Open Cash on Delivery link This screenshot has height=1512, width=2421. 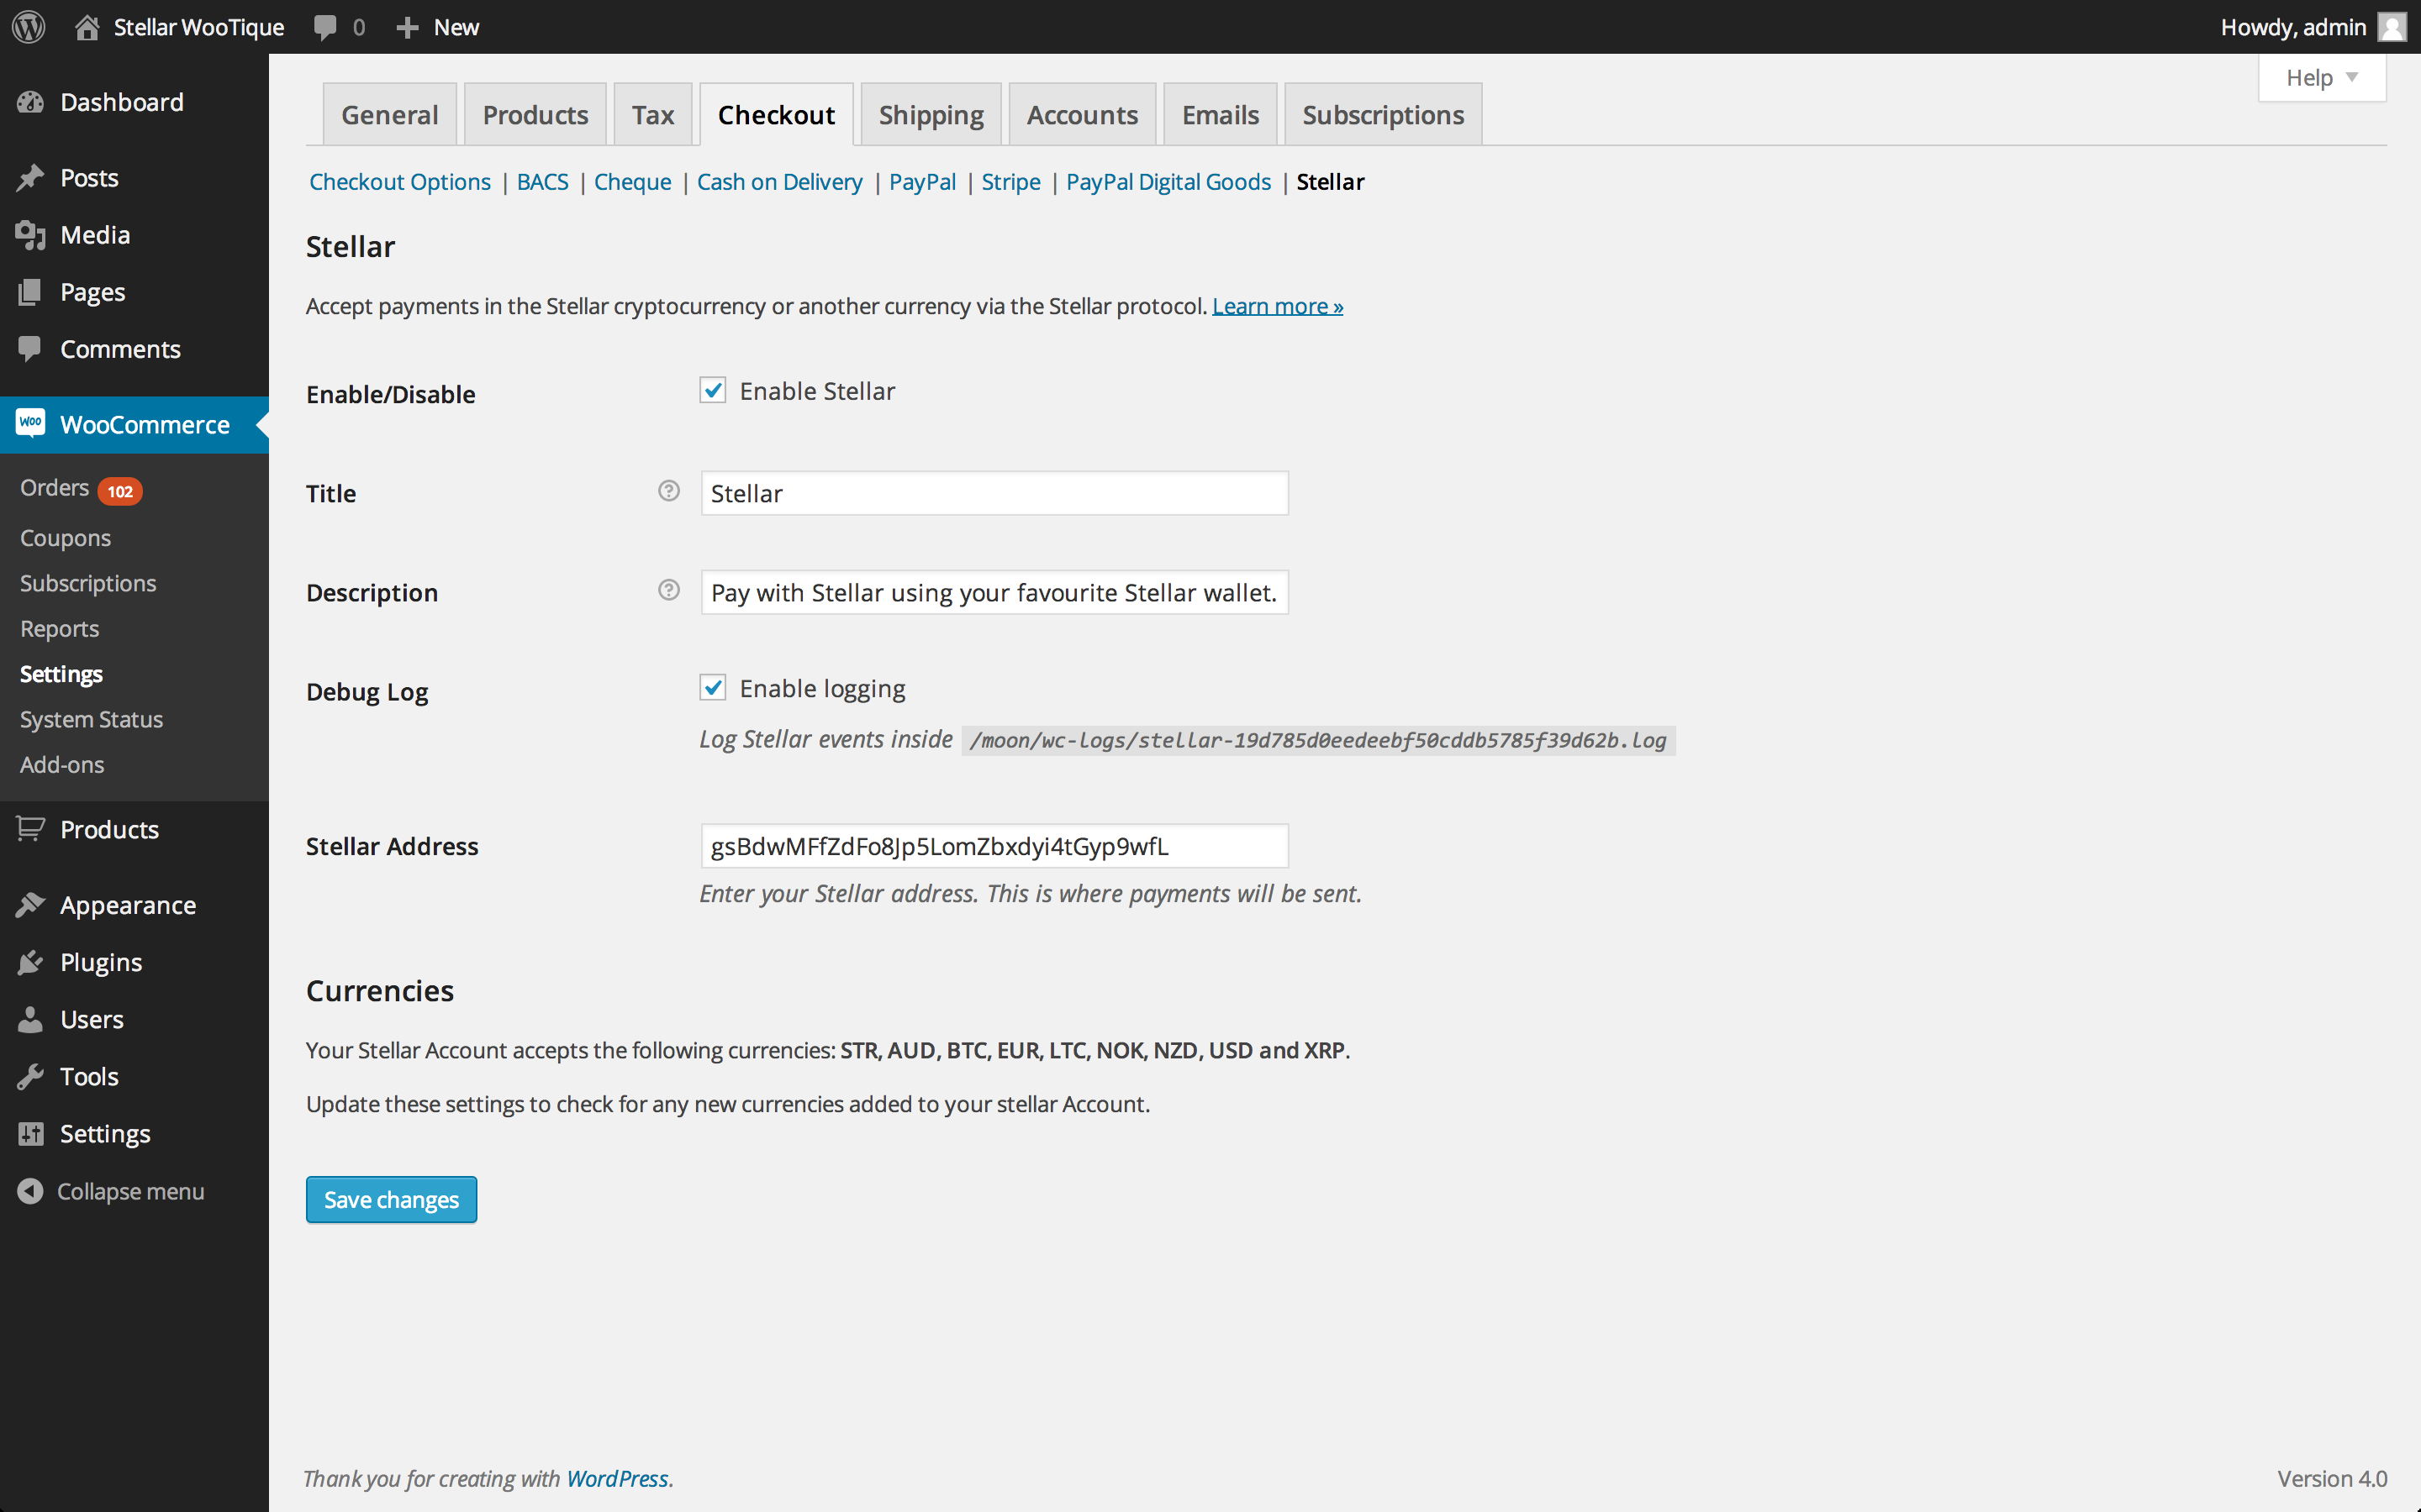coord(779,182)
